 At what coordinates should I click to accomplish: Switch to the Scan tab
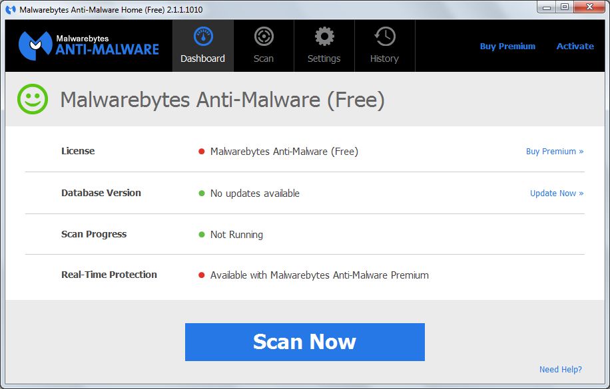pos(264,45)
